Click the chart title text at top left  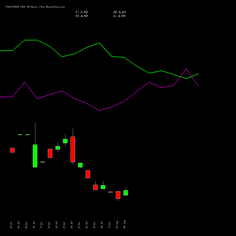click(35, 7)
